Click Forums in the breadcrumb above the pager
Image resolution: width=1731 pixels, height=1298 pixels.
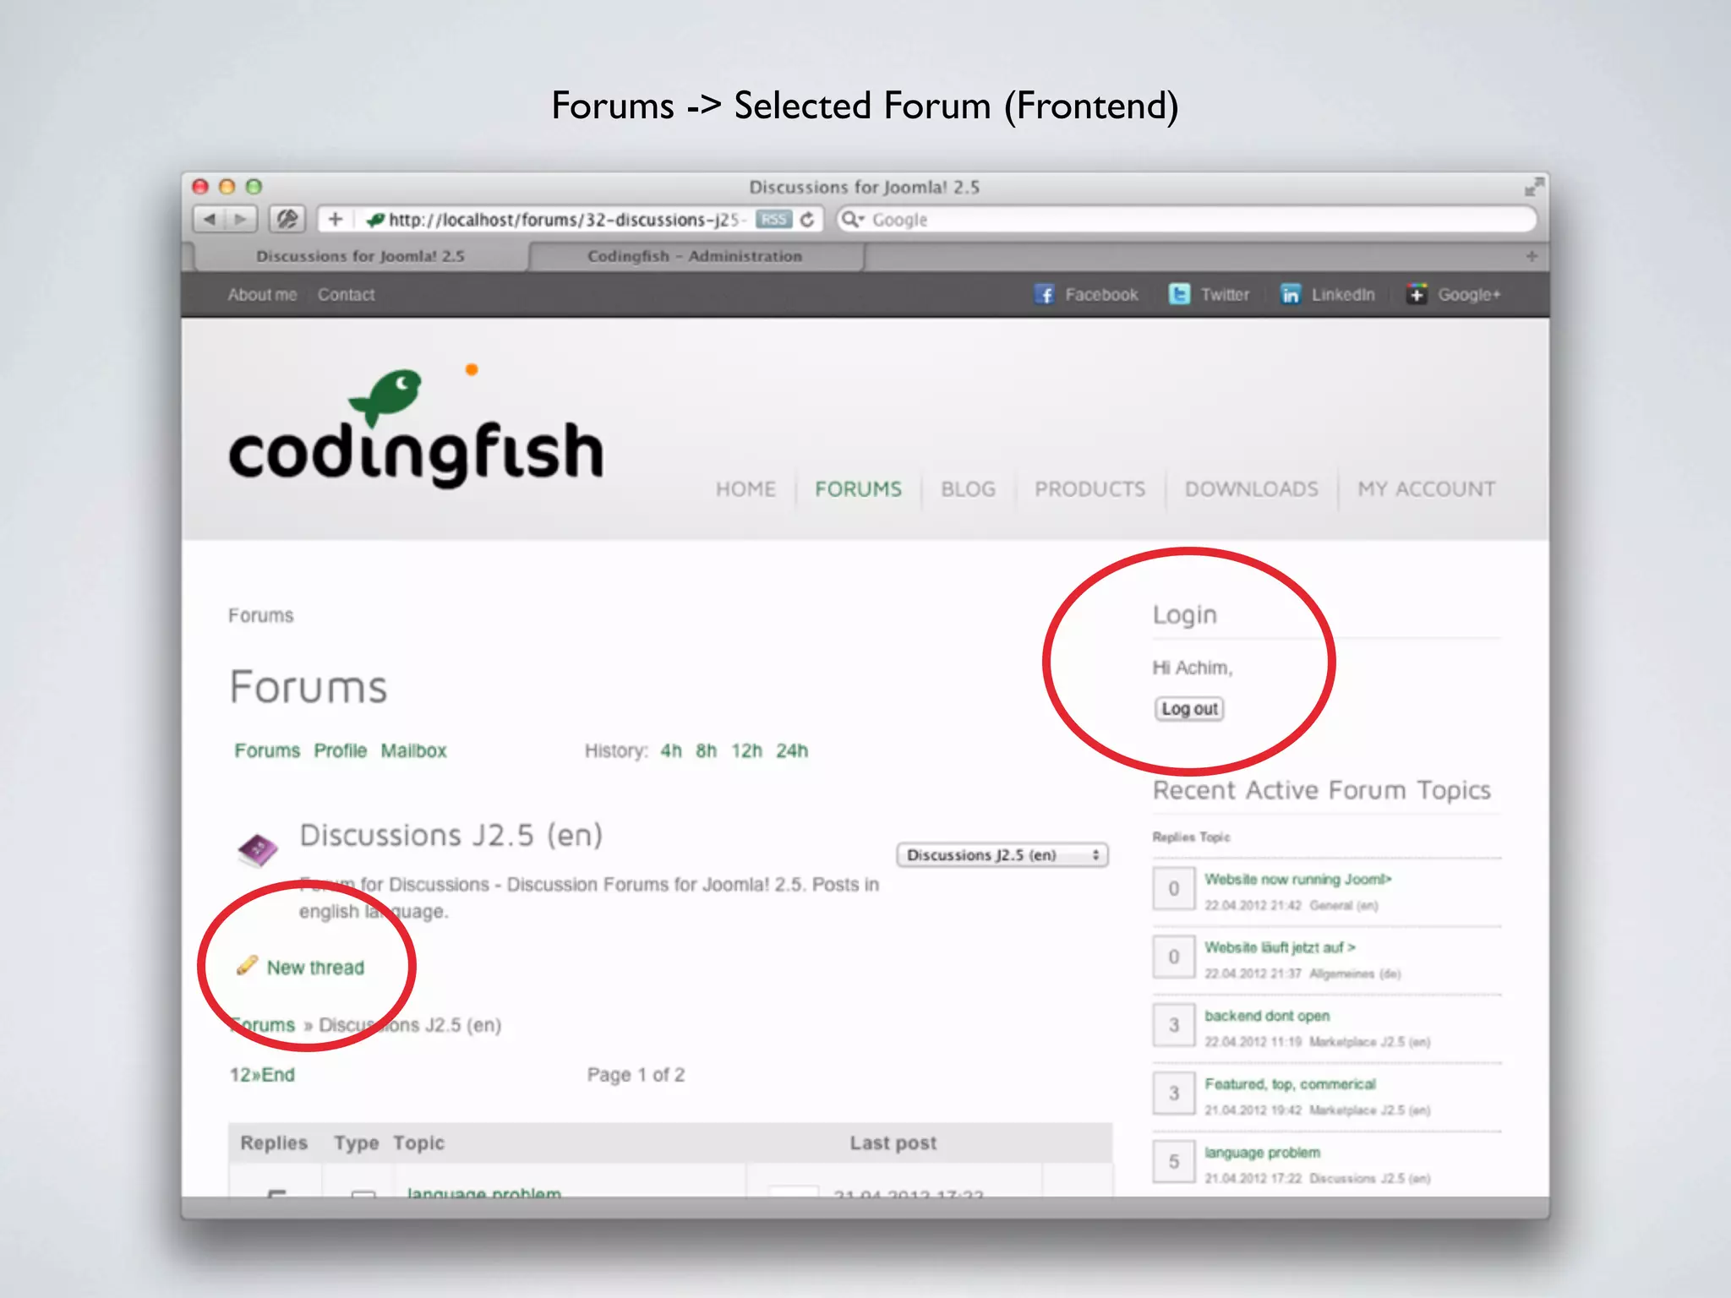[x=263, y=1025]
